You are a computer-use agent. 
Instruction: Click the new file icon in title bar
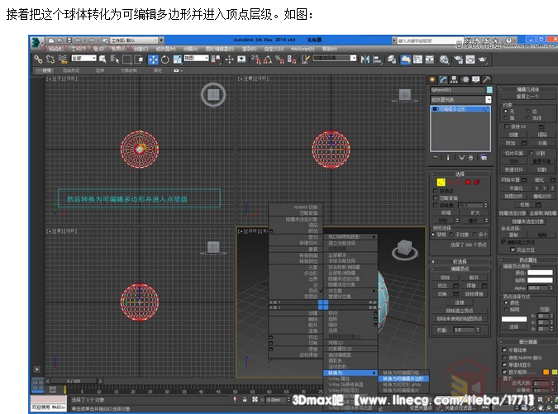tap(51, 40)
